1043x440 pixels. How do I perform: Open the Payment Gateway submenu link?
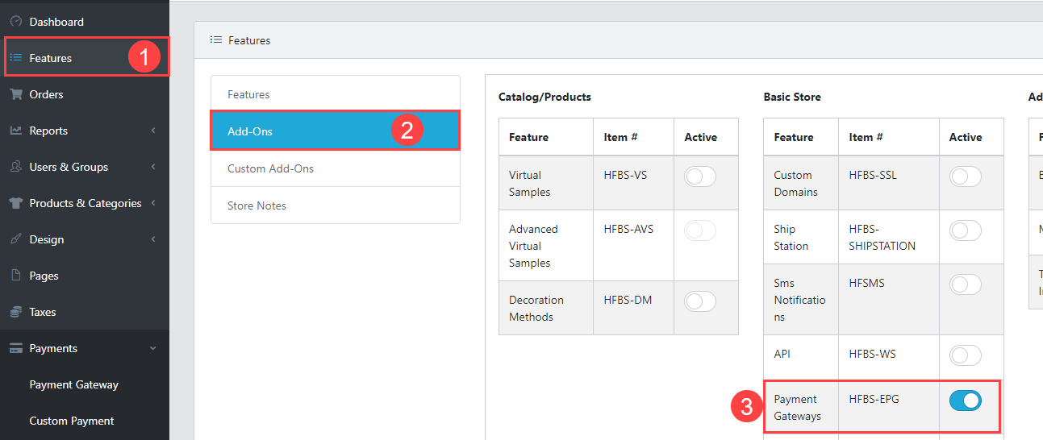point(73,384)
